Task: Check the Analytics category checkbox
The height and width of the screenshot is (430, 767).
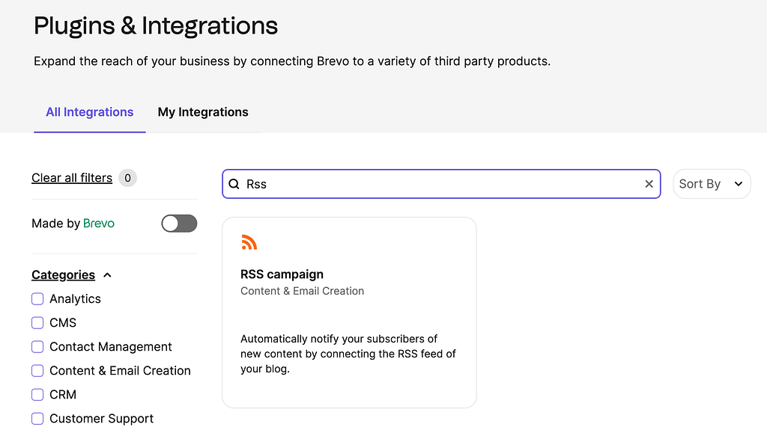Action: coord(37,298)
